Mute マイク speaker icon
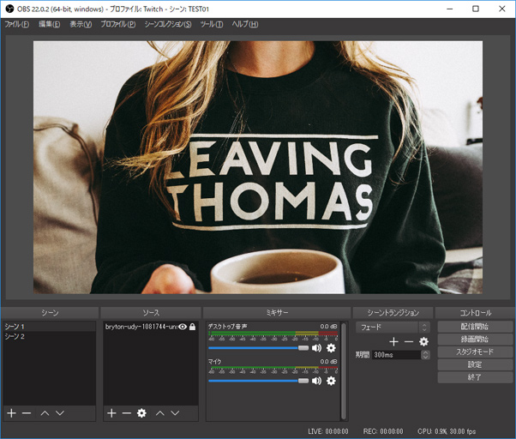Viewport: 516px width, 439px height. [x=316, y=381]
